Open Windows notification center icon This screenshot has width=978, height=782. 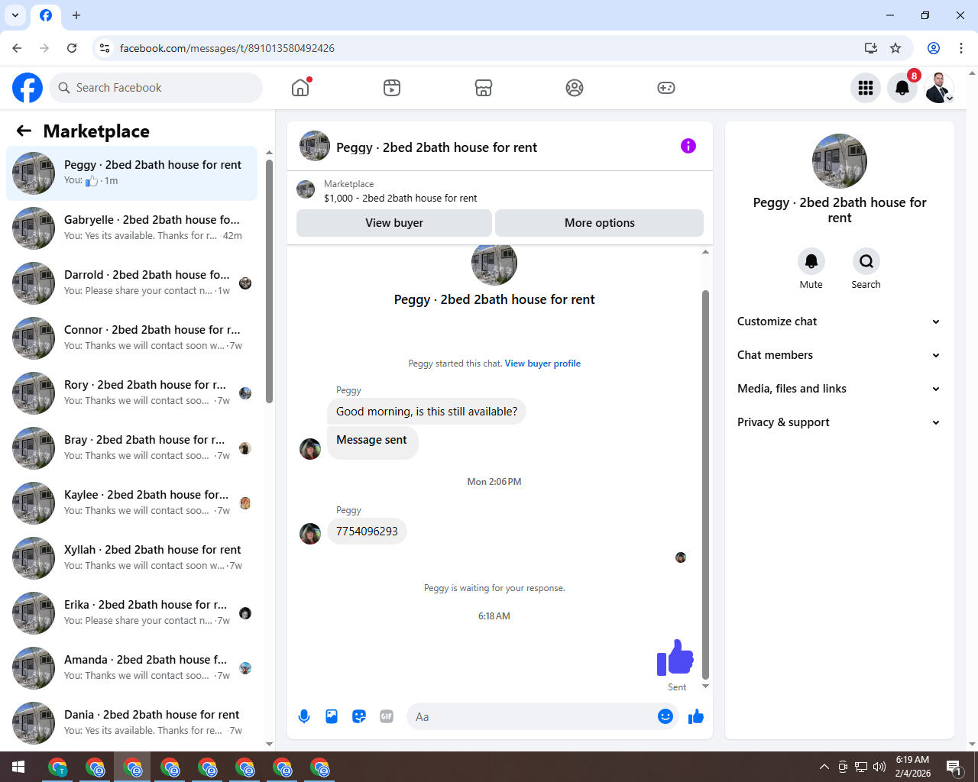(x=954, y=767)
